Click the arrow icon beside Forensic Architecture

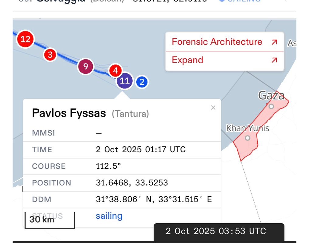pyautogui.click(x=274, y=42)
